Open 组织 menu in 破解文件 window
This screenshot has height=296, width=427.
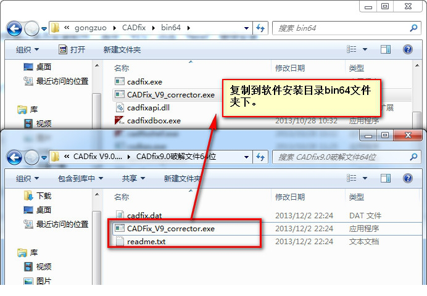click(27, 178)
